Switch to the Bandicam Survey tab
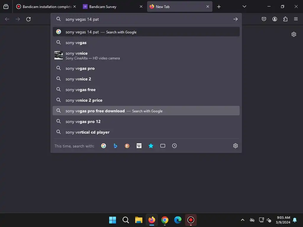Image resolution: width=303 pixels, height=227 pixels. tap(113, 7)
